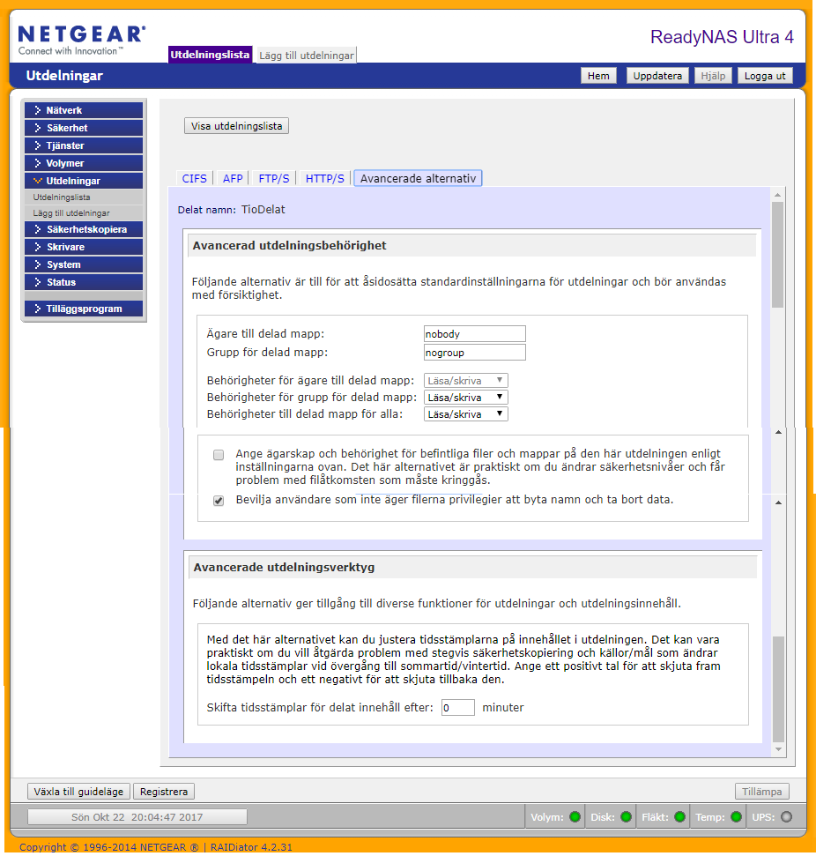The height and width of the screenshot is (856, 816).
Task: Click the Logga ut button
Action: point(765,76)
